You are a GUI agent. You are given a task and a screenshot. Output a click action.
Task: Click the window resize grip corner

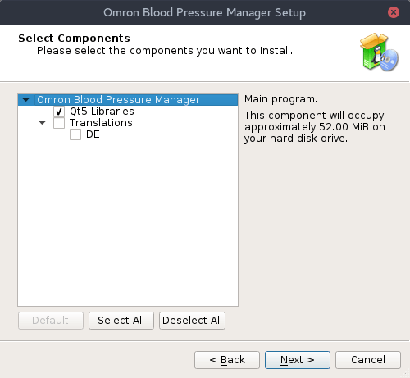(x=406, y=374)
